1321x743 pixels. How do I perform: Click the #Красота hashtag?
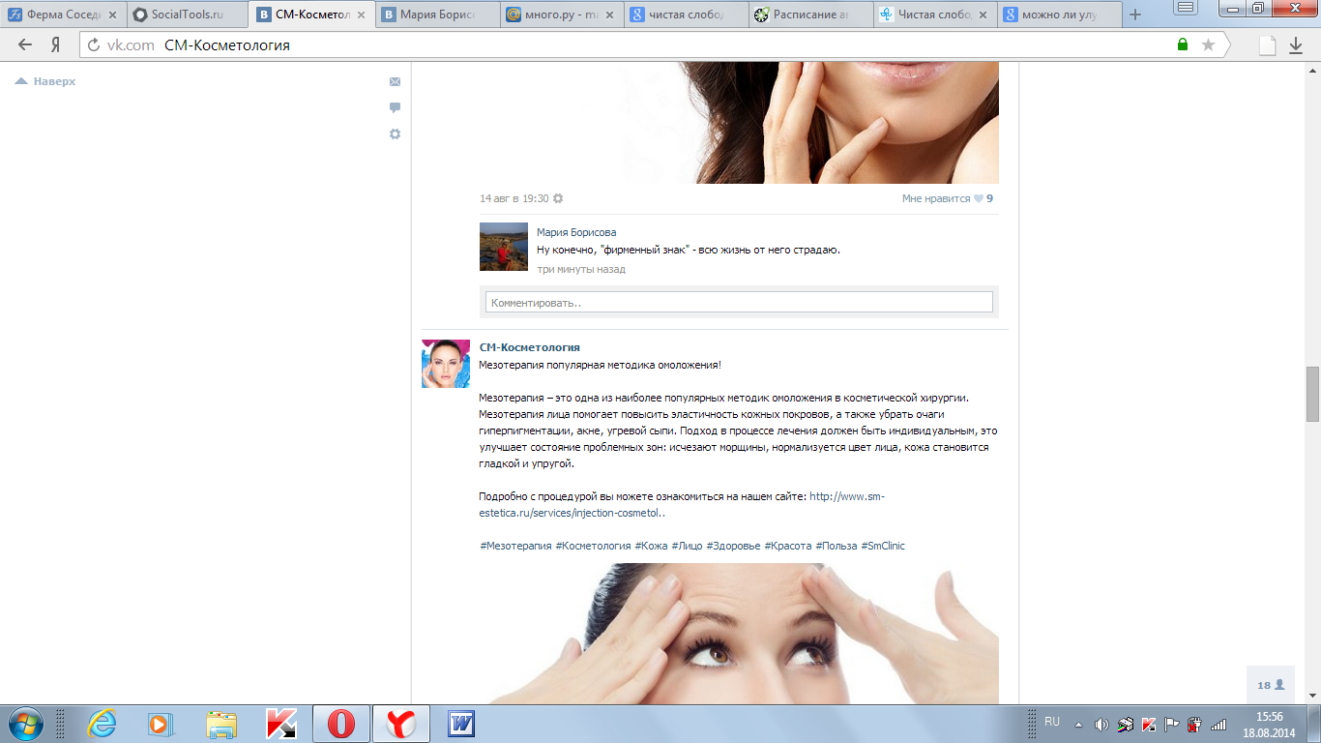[788, 546]
